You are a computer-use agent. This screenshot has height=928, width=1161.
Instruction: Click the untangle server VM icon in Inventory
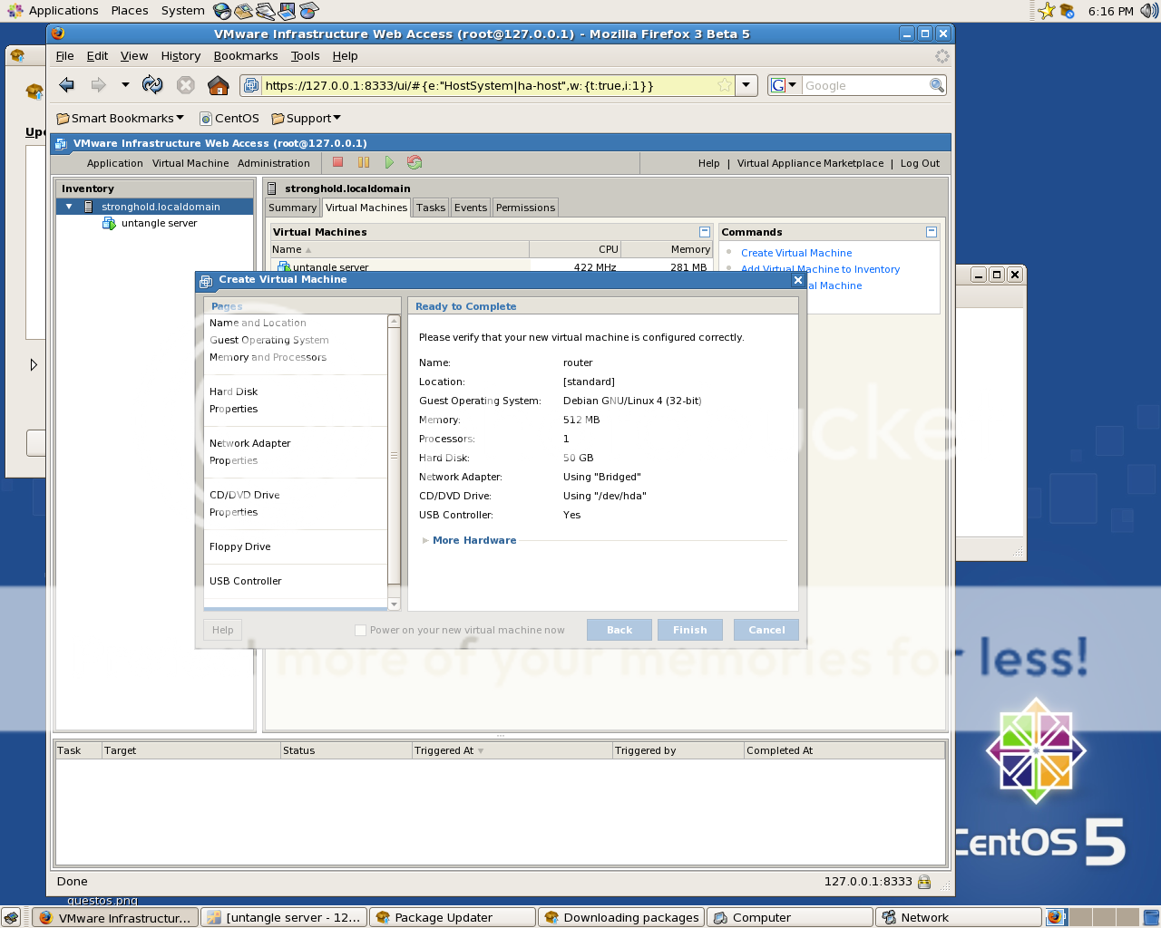click(109, 223)
